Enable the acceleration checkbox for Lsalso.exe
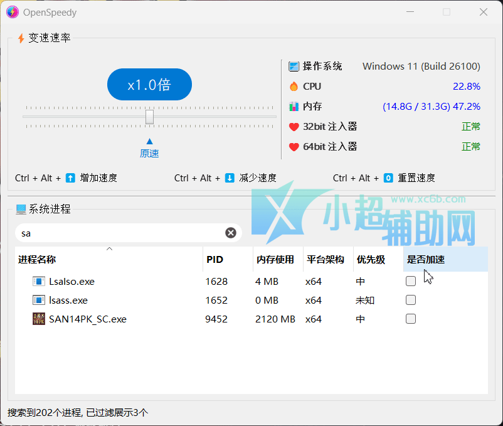 (x=411, y=281)
